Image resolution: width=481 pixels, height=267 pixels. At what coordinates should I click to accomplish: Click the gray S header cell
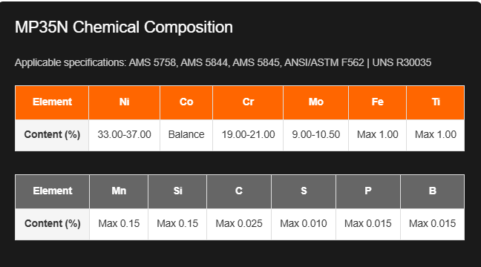[304, 191]
